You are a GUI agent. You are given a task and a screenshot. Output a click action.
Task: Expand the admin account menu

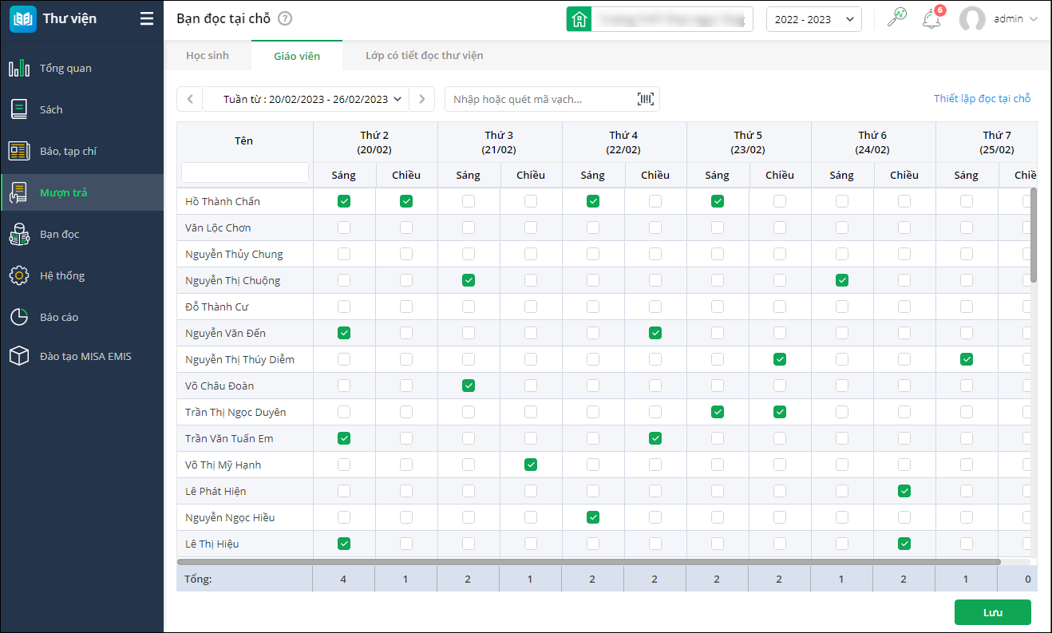[x=999, y=19]
